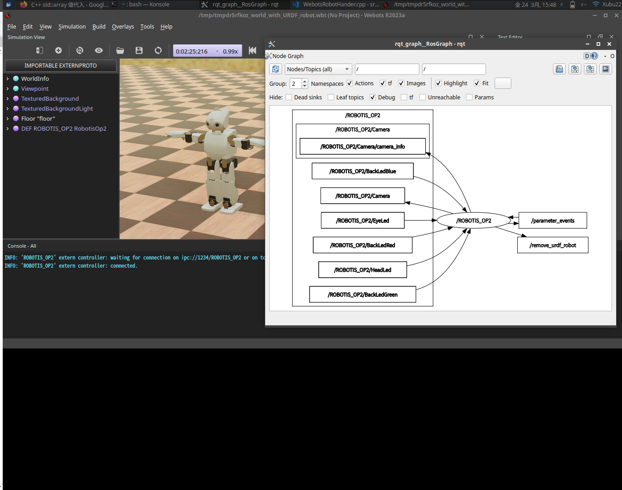This screenshot has width=622, height=490.
Task: Increase the Group value with the stepper
Action: pyautogui.click(x=304, y=81)
